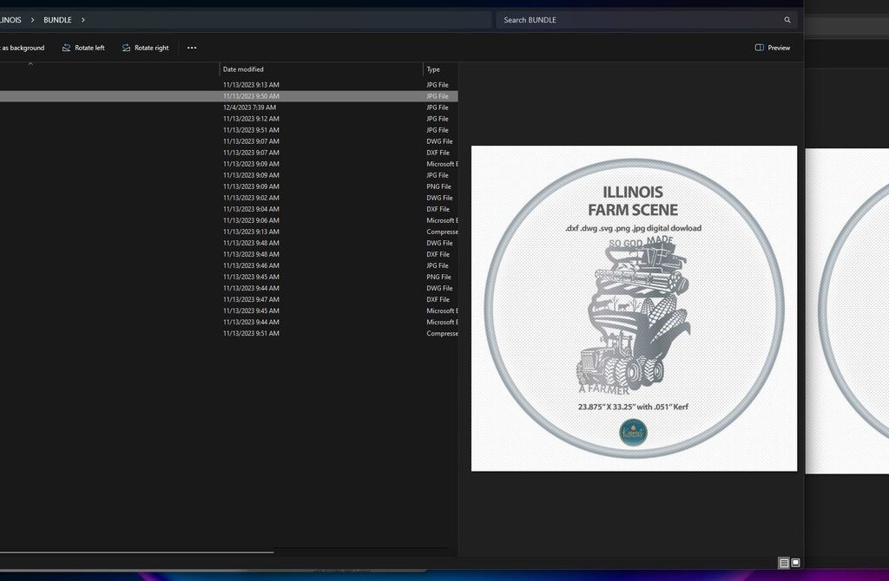Navigate to ILLINOIS breadcrumb folder

(10, 20)
